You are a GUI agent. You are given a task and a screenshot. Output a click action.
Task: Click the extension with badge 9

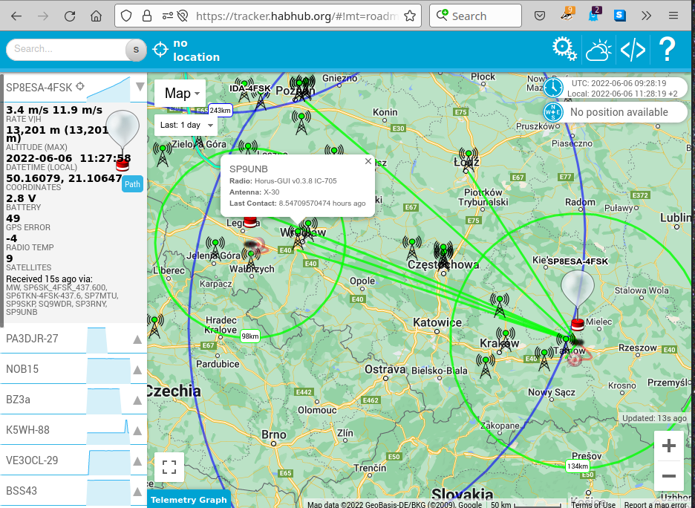[x=567, y=14]
